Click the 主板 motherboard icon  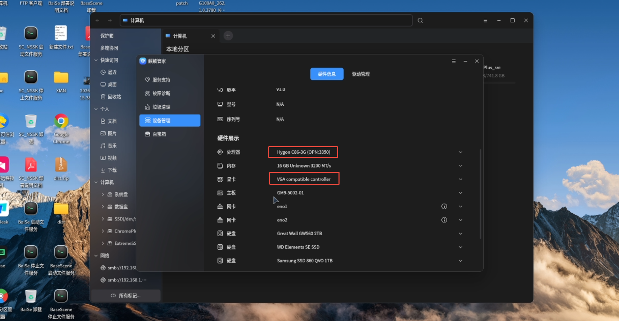(220, 193)
